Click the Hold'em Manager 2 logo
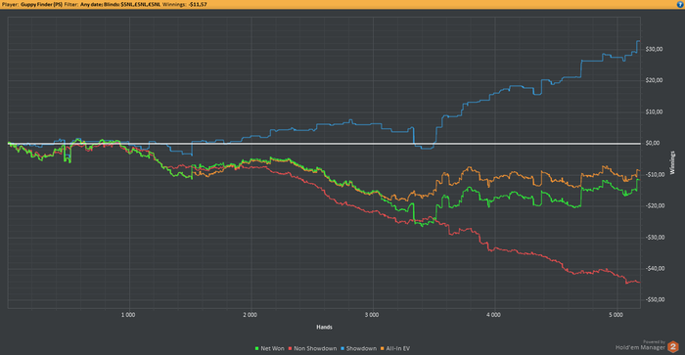Image resolution: width=685 pixels, height=355 pixels. [673, 347]
